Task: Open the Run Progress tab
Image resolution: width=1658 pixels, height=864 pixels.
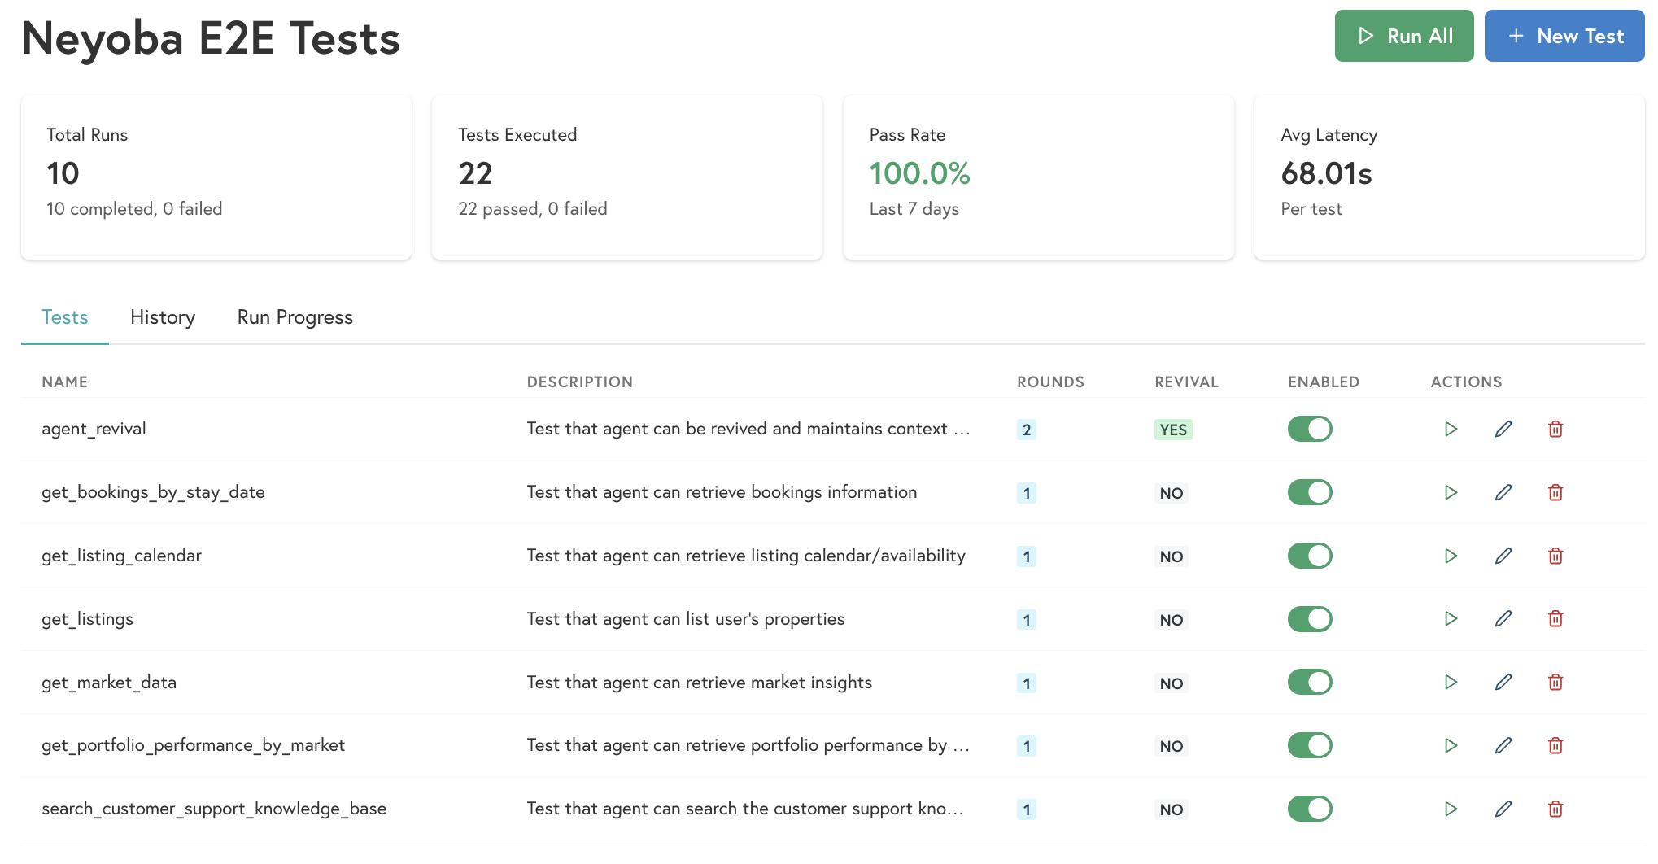Action: pyautogui.click(x=295, y=317)
